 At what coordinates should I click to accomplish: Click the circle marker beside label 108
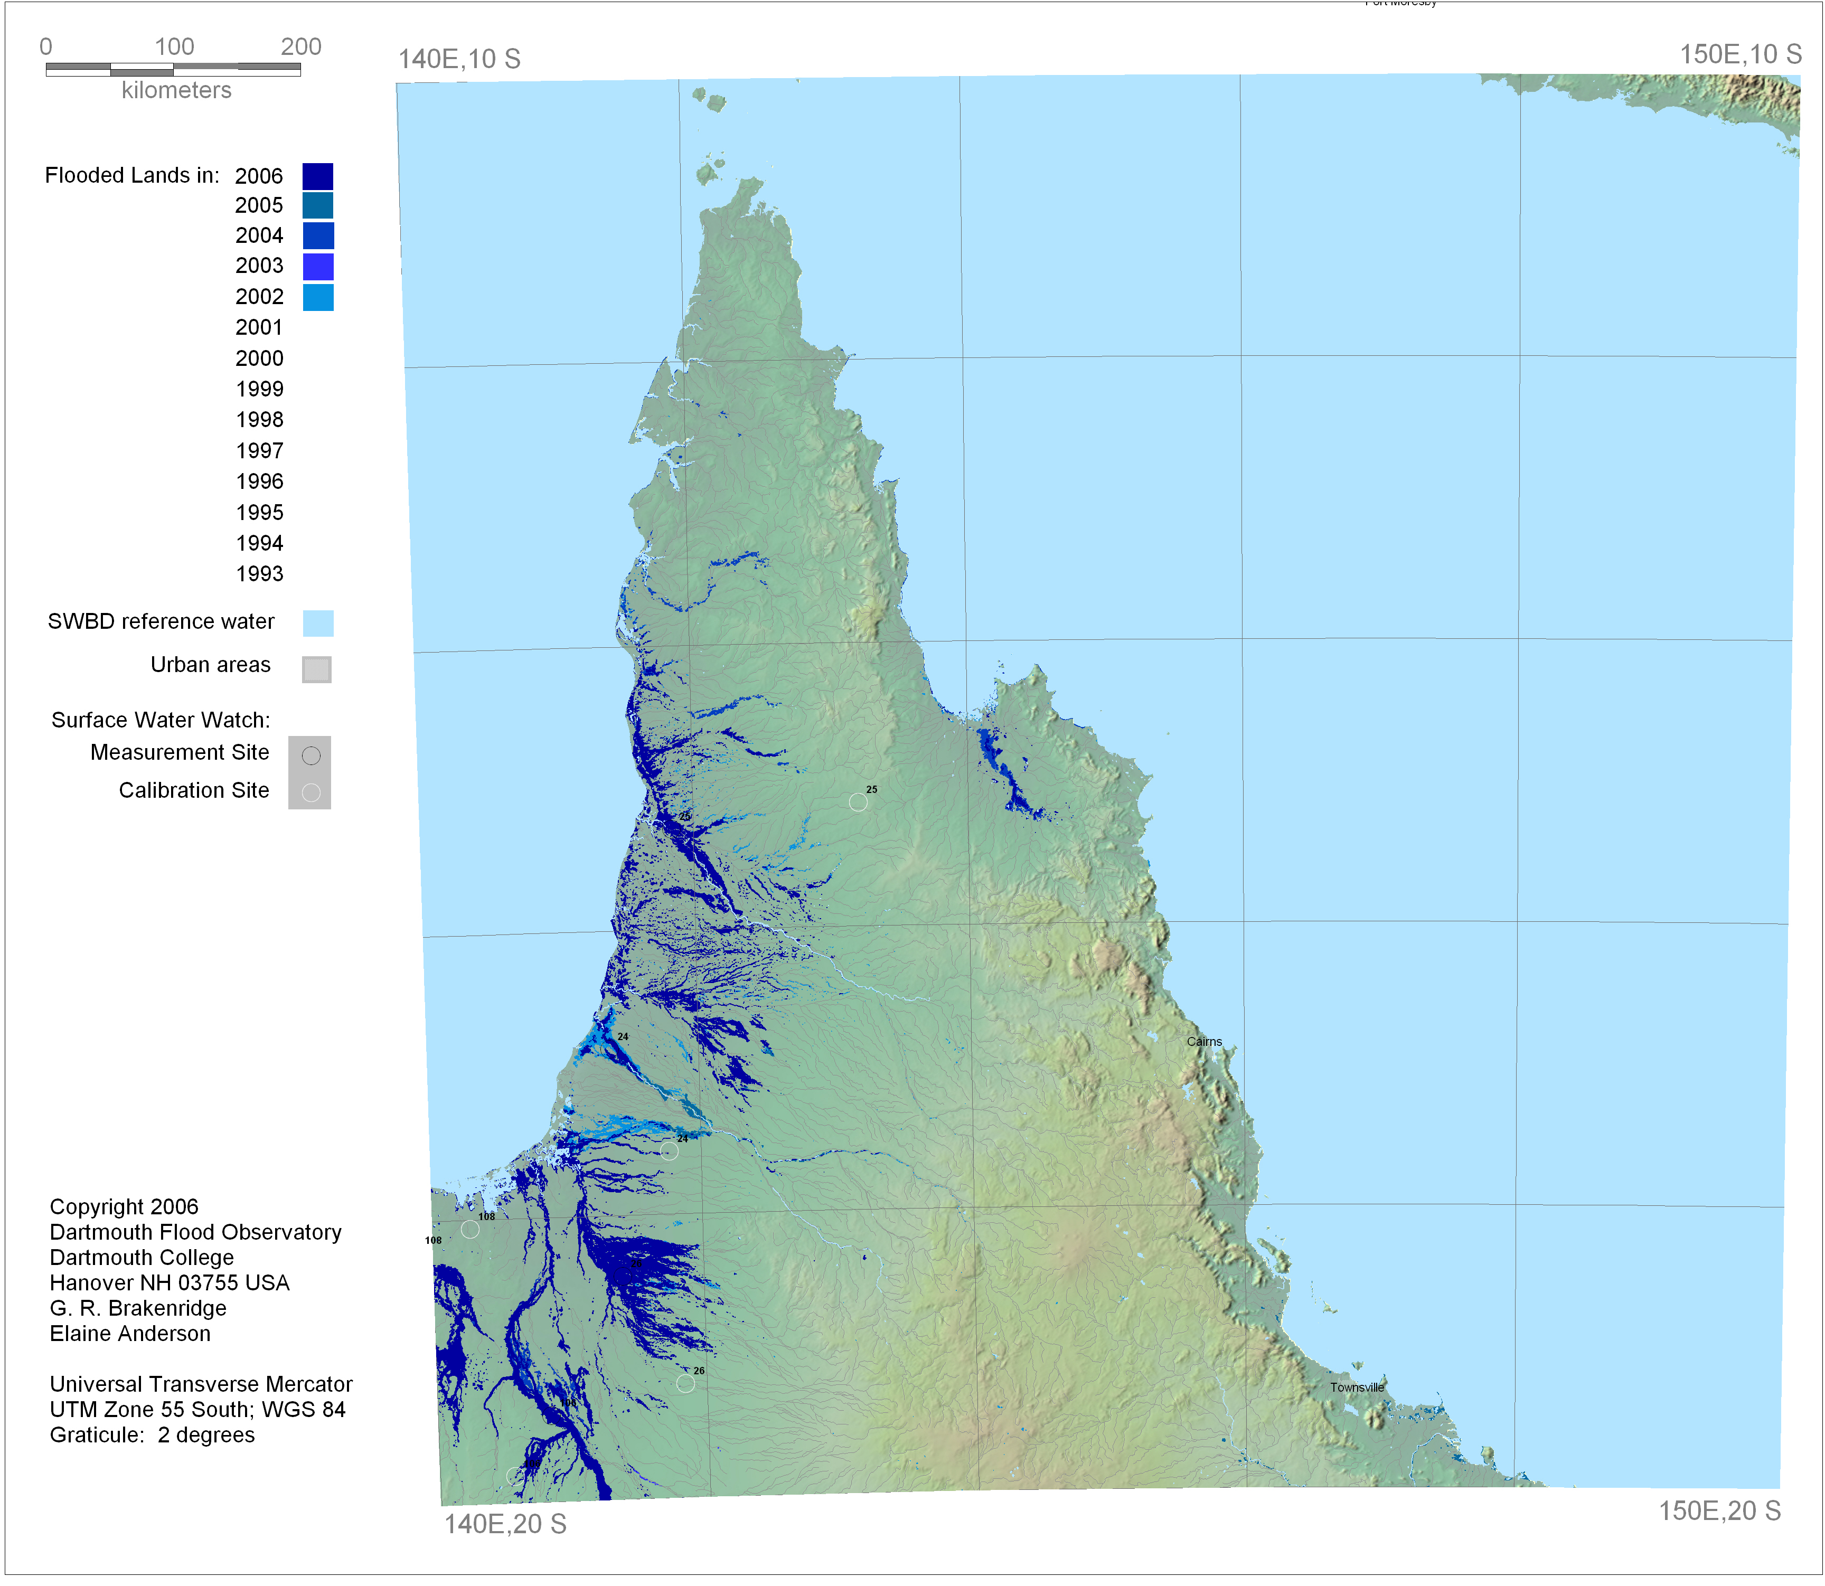[x=470, y=1229]
